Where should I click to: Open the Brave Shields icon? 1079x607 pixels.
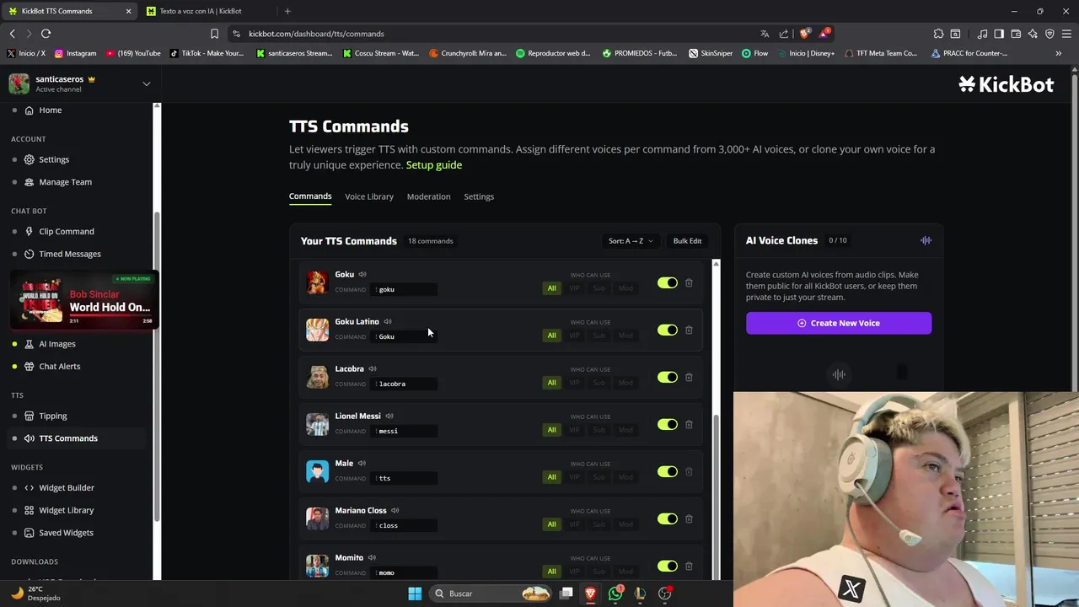point(805,34)
